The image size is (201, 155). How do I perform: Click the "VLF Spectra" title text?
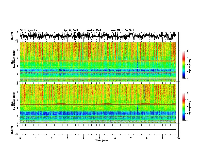(29, 30)
